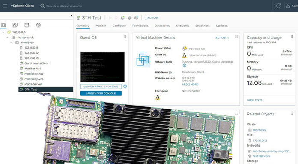Open the Datastores tab
Viewport: 298px width, 164px height.
pyautogui.click(x=162, y=26)
